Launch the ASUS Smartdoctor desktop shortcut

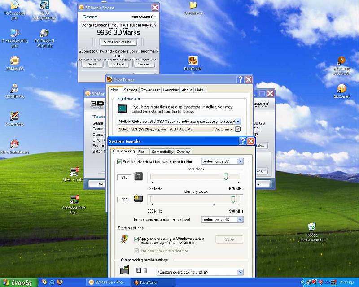[x=44, y=10]
